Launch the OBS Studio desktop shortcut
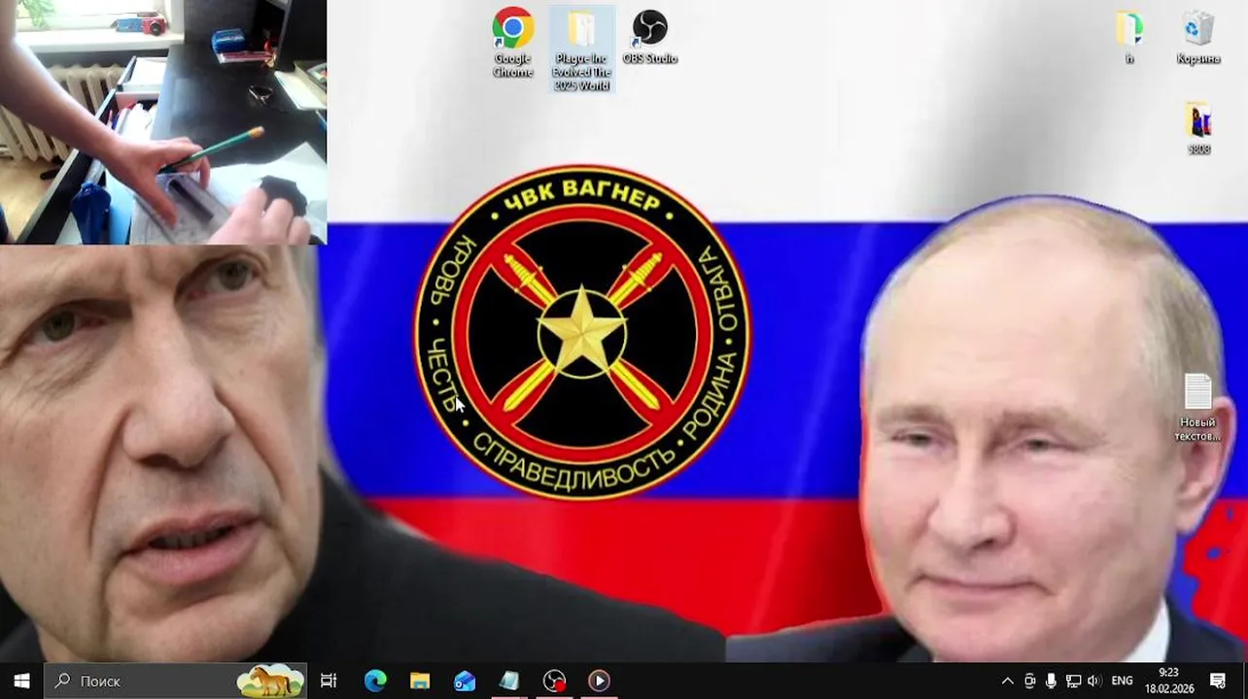Viewport: 1248px width, 699px height. click(x=649, y=37)
